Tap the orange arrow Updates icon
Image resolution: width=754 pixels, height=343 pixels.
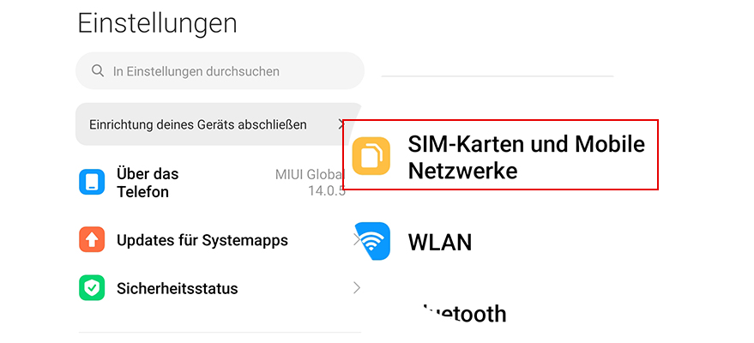[x=92, y=239]
